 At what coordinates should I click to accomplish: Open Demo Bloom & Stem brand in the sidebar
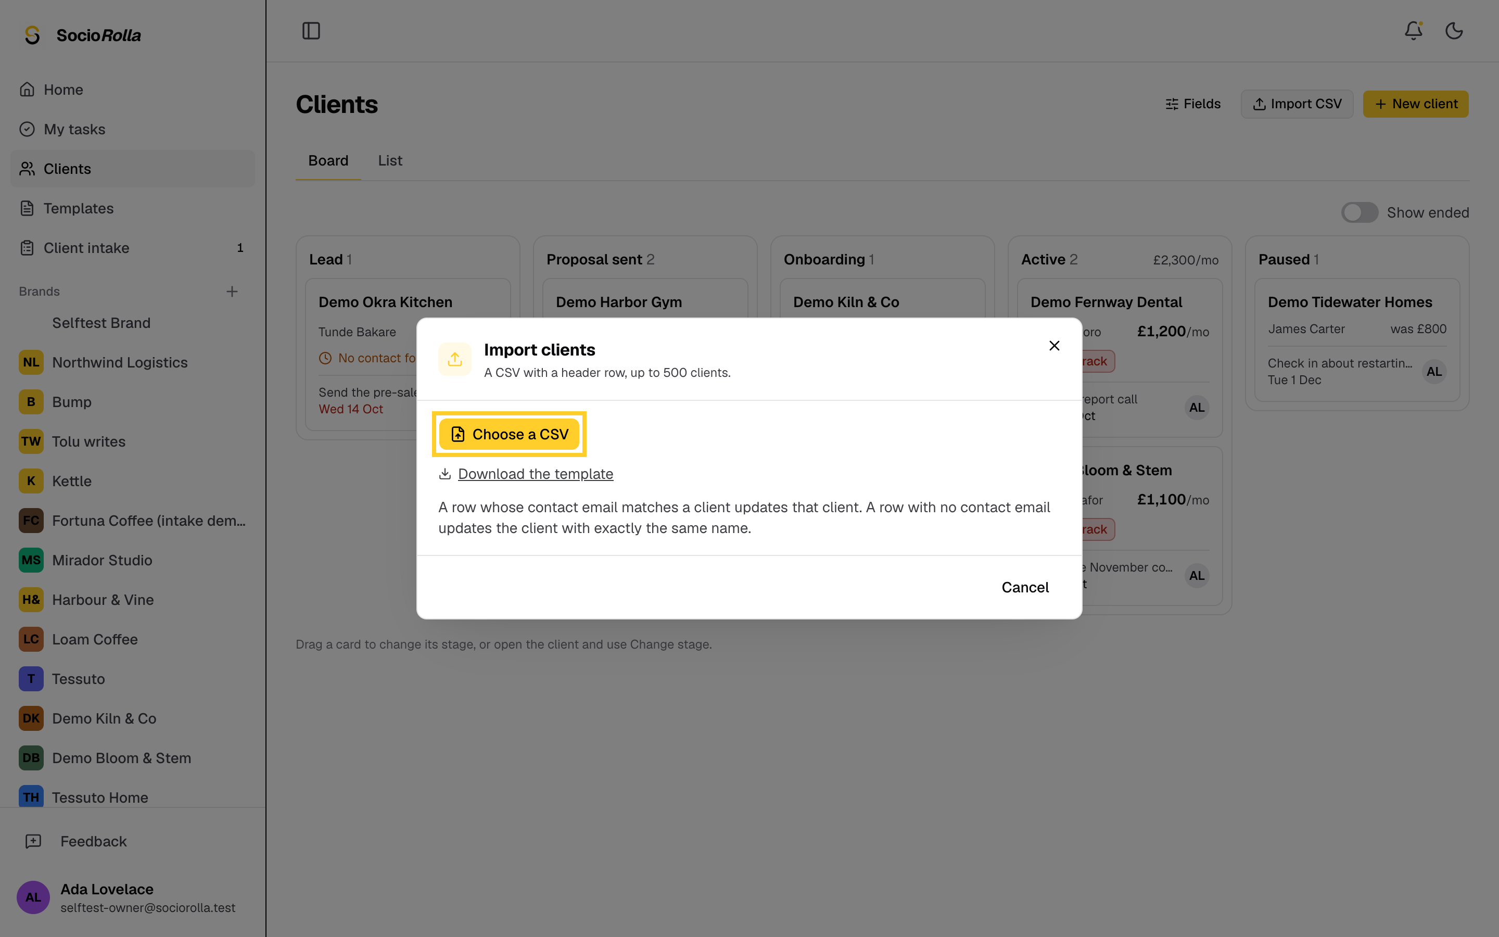[x=133, y=758]
